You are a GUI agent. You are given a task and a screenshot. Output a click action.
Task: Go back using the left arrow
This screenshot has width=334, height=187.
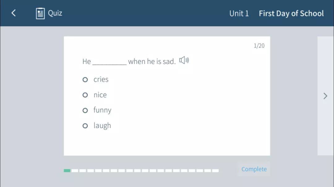[x=13, y=13]
